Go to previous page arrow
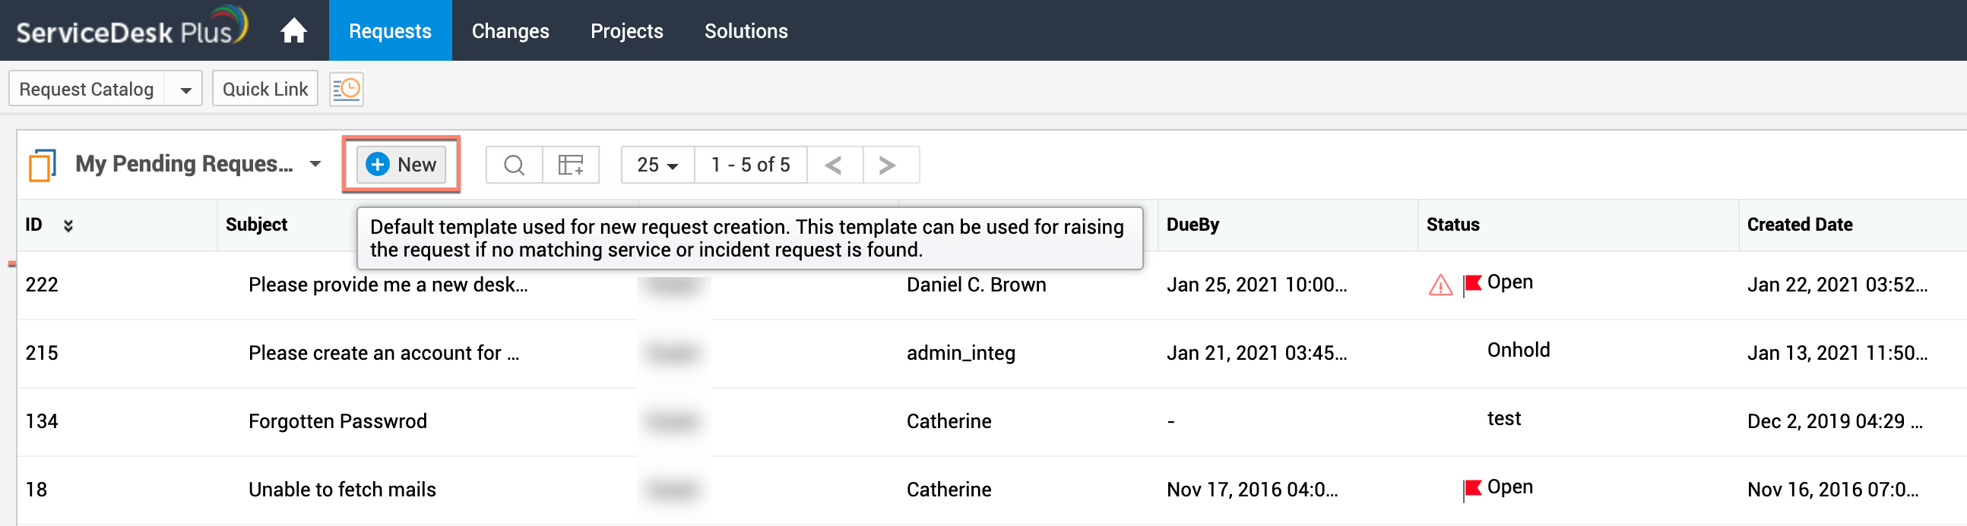Screen dimensions: 1967x526 (834, 165)
